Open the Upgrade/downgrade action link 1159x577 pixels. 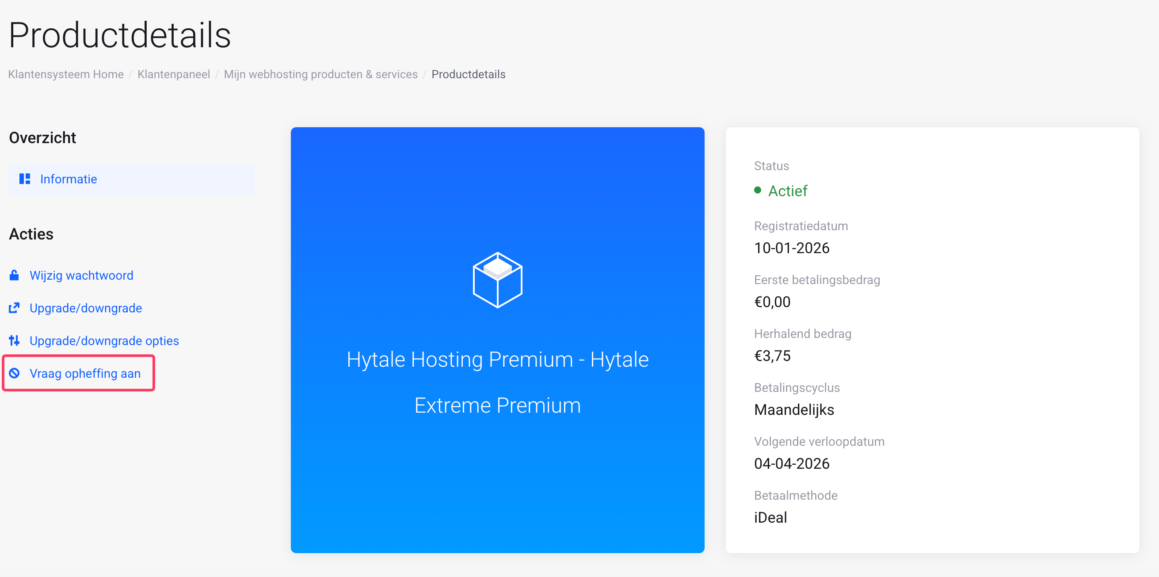[85, 308]
